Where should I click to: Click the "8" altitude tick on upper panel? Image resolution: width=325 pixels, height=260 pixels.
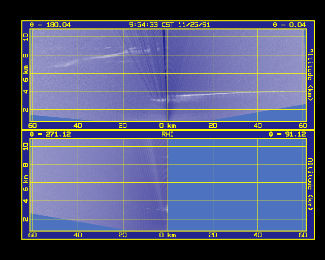click(x=26, y=55)
